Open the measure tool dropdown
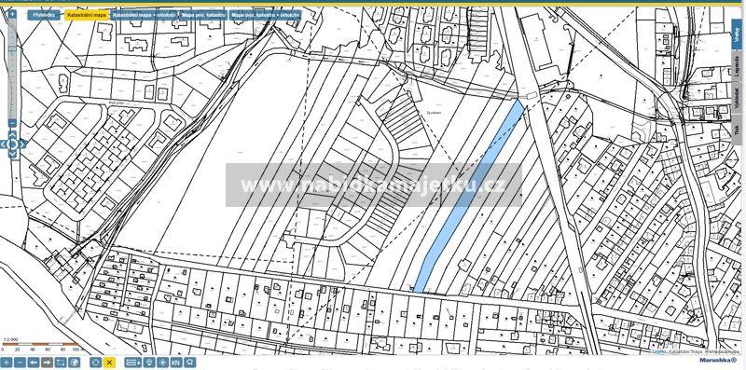 pyautogui.click(x=132, y=363)
